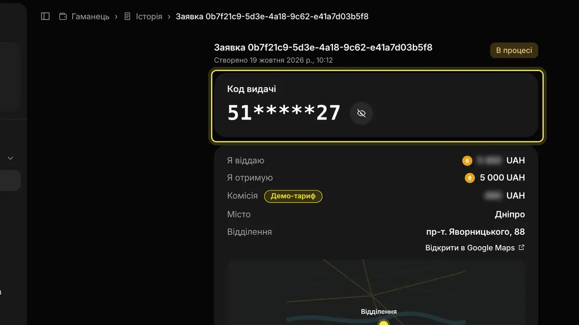
Task: Click the Відділення label above the map marker
Action: click(379, 311)
